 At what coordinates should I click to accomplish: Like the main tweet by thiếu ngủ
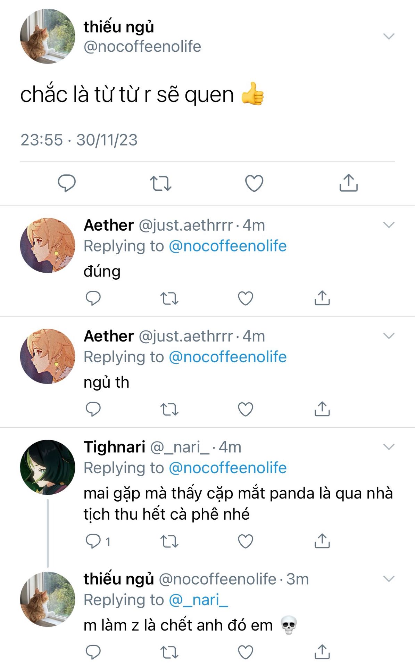point(254,183)
